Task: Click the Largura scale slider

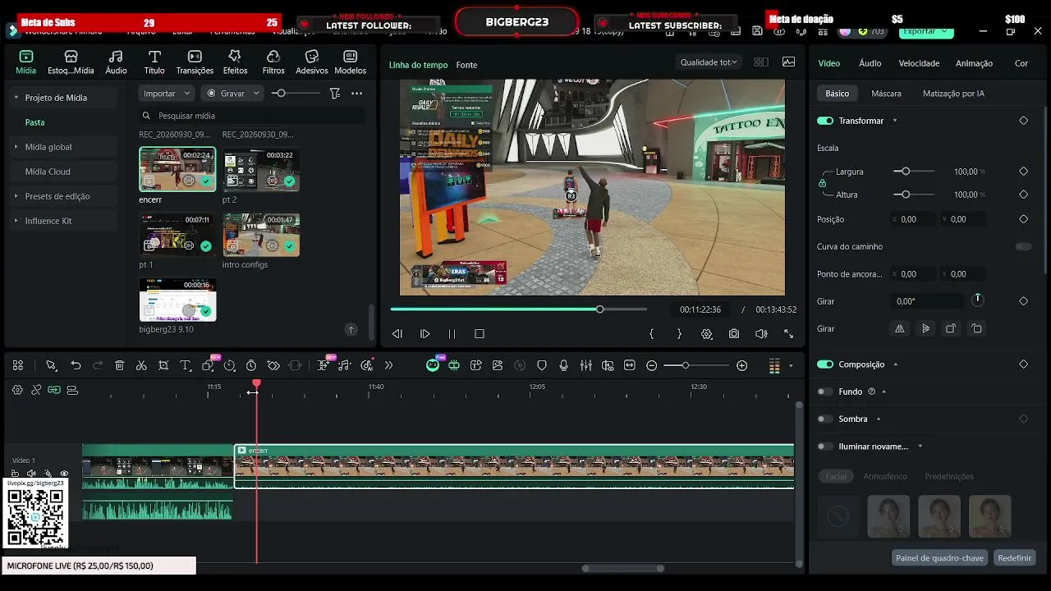Action: point(914,172)
